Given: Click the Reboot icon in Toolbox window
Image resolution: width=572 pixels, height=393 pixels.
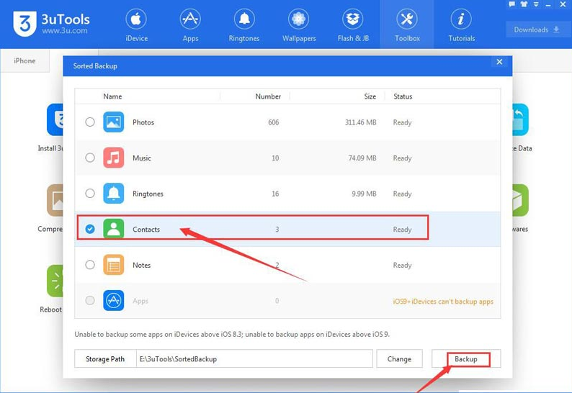Looking at the screenshot, I should [55, 281].
